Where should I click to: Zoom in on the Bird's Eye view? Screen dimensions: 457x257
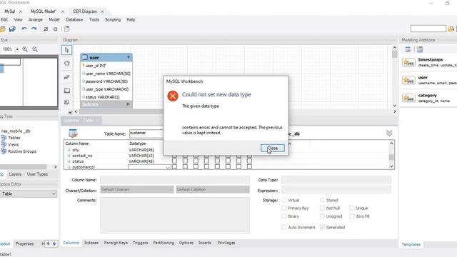tap(25, 49)
